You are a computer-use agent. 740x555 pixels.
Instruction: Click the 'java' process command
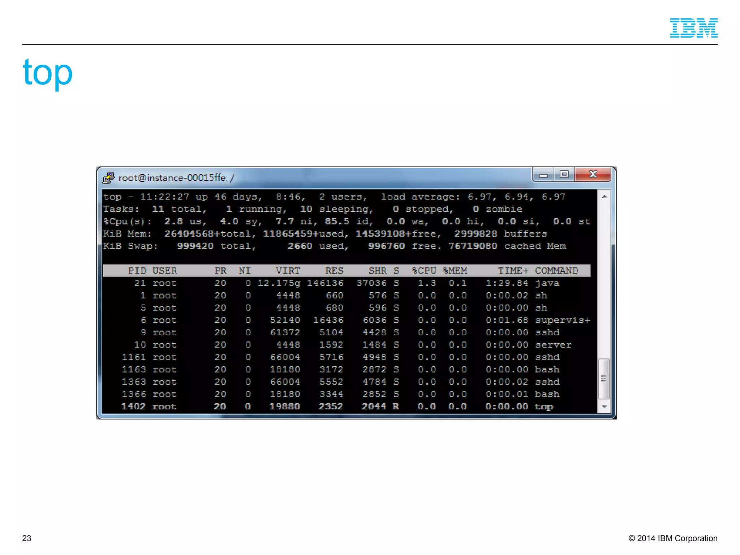point(547,283)
